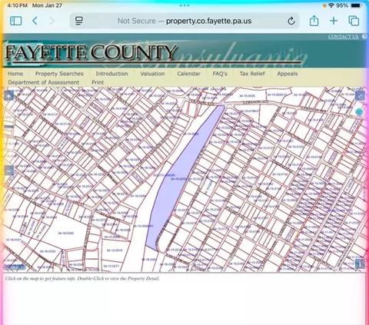
Task: Toggle the Safari sidebar icon
Action: (x=15, y=21)
